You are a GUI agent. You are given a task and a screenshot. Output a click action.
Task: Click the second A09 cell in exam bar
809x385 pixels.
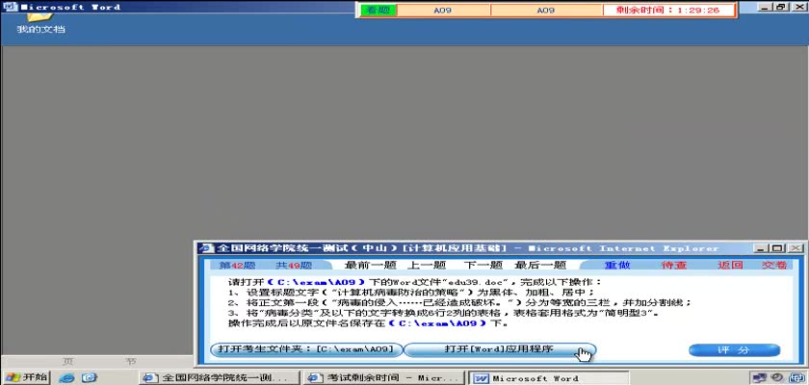(x=546, y=10)
